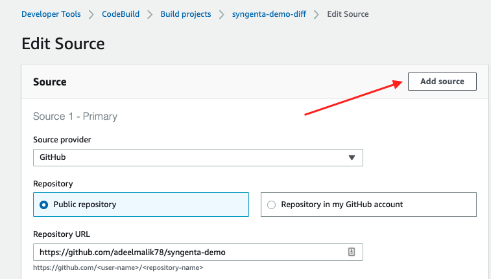Open syngenta-demo-diff project breadcrumb
This screenshot has height=279, width=491.
[x=269, y=14]
